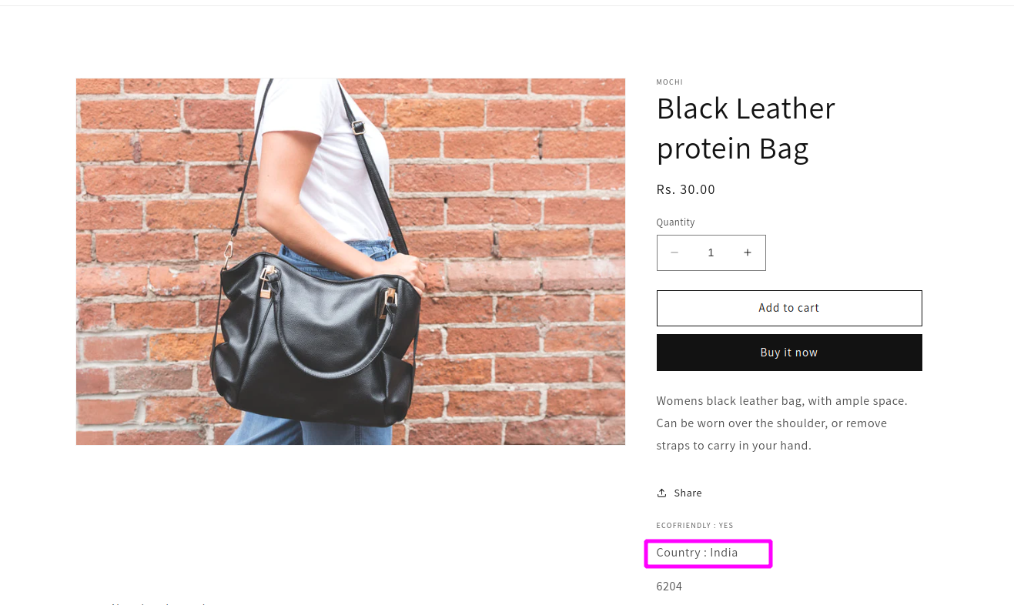The height and width of the screenshot is (605, 1014).
Task: Click the Quantity label
Action: pyautogui.click(x=675, y=222)
